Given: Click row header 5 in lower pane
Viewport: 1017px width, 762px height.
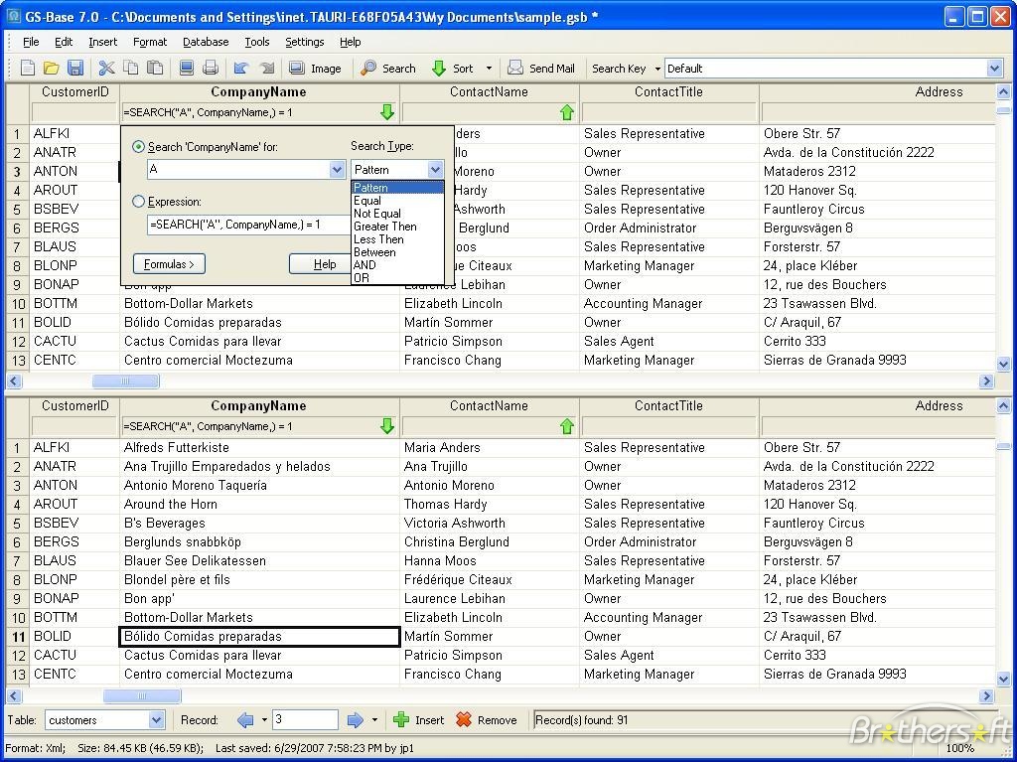Looking at the screenshot, I should click(18, 524).
